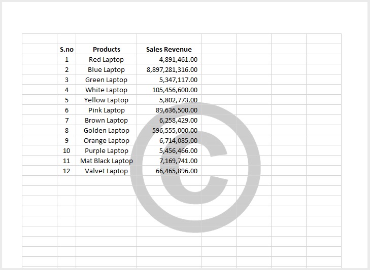Select the Purple Laptop cell

click(107, 150)
